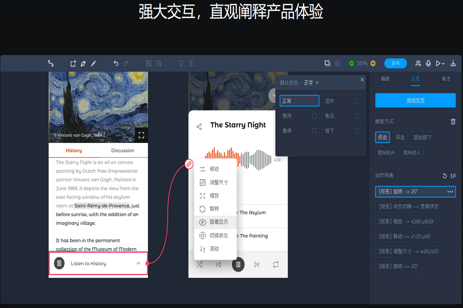Undo the last action
The height and width of the screenshot is (308, 463).
[116, 63]
